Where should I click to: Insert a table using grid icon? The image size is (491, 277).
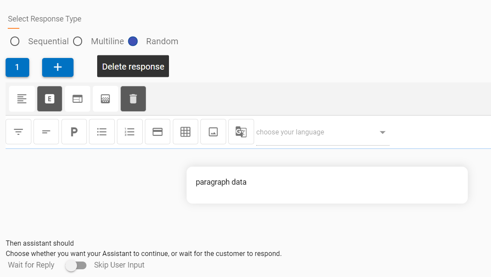click(x=185, y=131)
